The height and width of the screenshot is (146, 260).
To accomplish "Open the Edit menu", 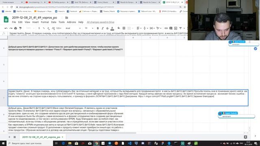I will coord(20,22).
